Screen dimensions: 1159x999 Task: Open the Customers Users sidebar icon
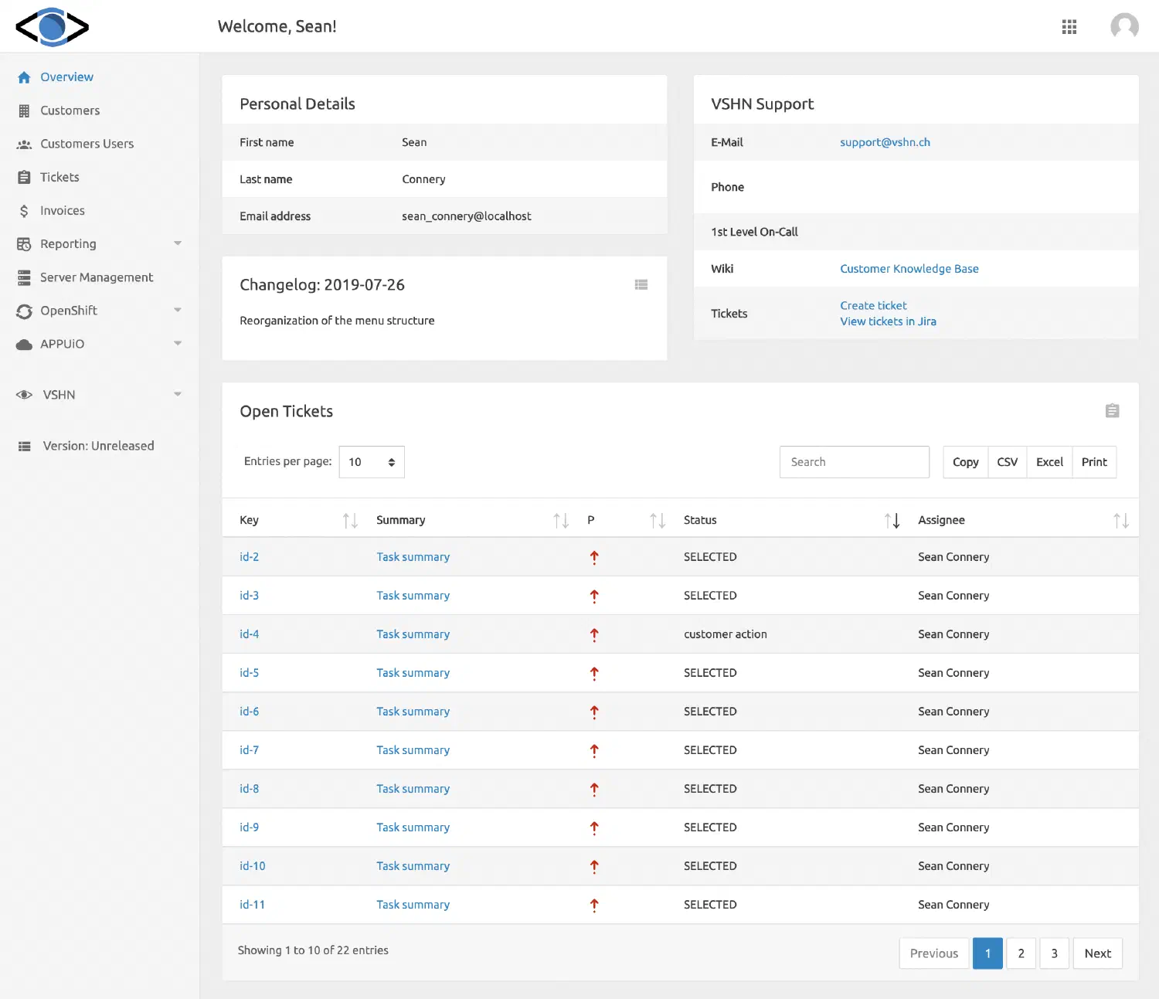pyautogui.click(x=24, y=143)
